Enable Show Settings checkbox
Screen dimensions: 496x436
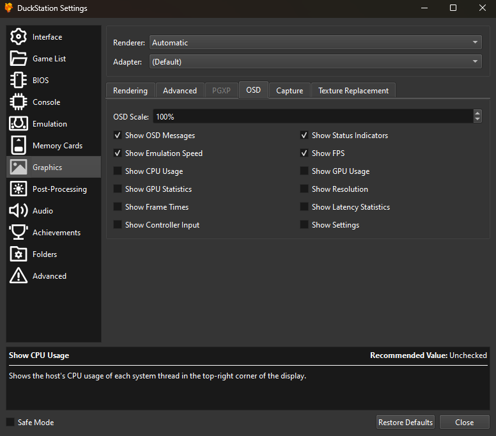tap(304, 224)
